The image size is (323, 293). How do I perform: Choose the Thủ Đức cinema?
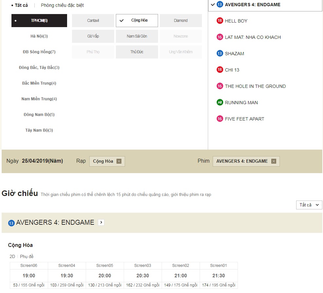click(x=137, y=52)
